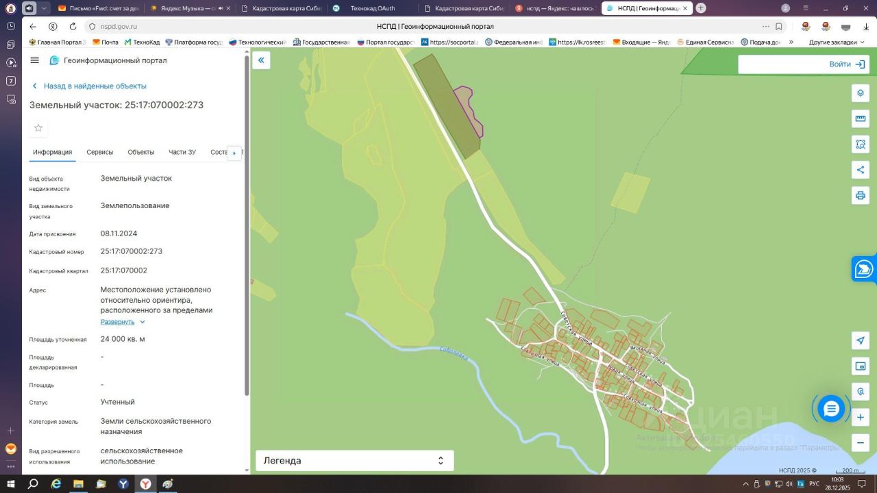Open Internet Explorer from taskbar
Image resolution: width=877 pixels, height=493 pixels.
(x=56, y=484)
